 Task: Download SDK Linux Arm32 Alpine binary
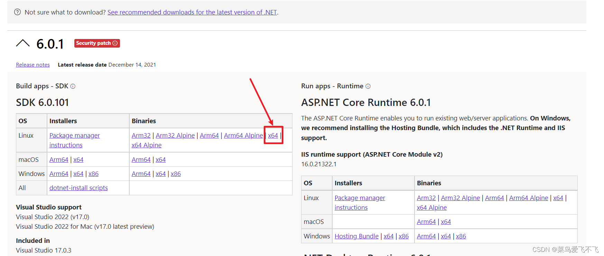[175, 136]
